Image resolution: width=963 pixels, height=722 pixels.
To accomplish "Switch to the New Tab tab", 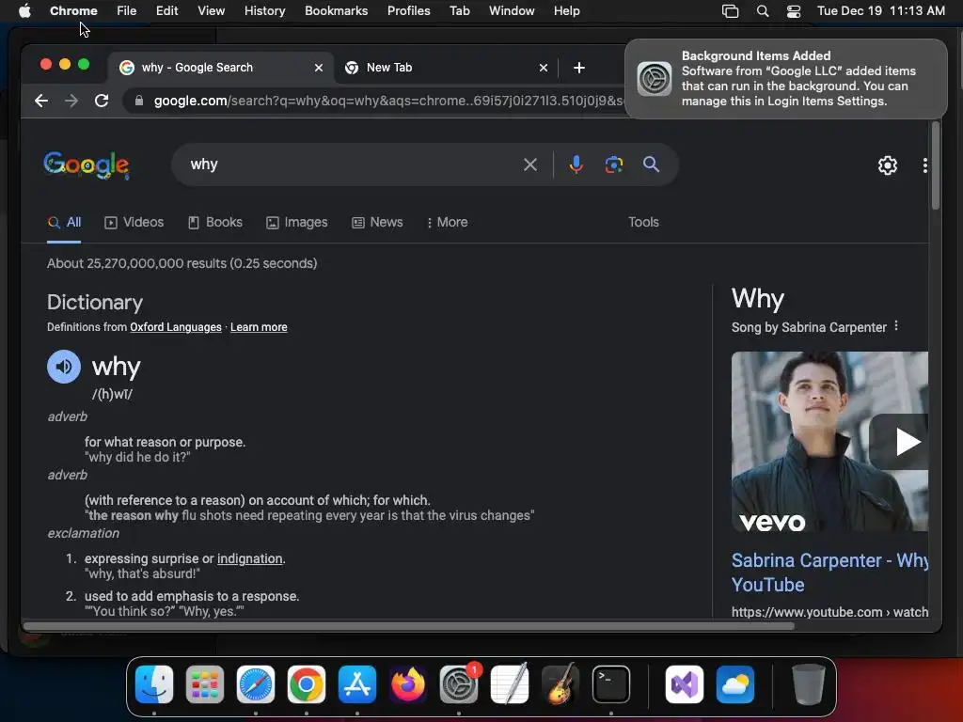I will coord(447,68).
